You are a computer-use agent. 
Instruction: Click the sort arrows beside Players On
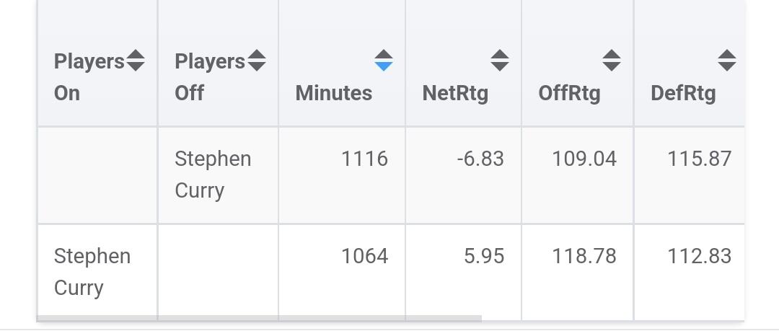tap(136, 61)
